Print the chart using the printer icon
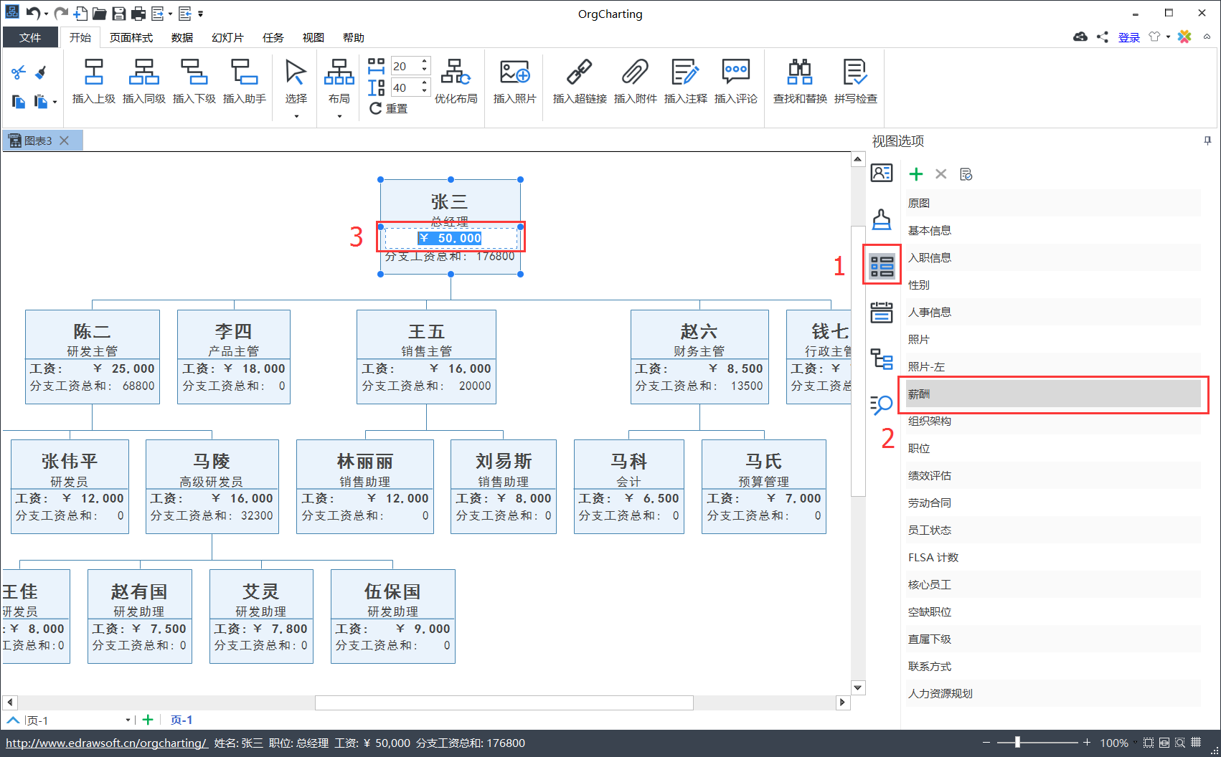1221x757 pixels. tap(138, 13)
